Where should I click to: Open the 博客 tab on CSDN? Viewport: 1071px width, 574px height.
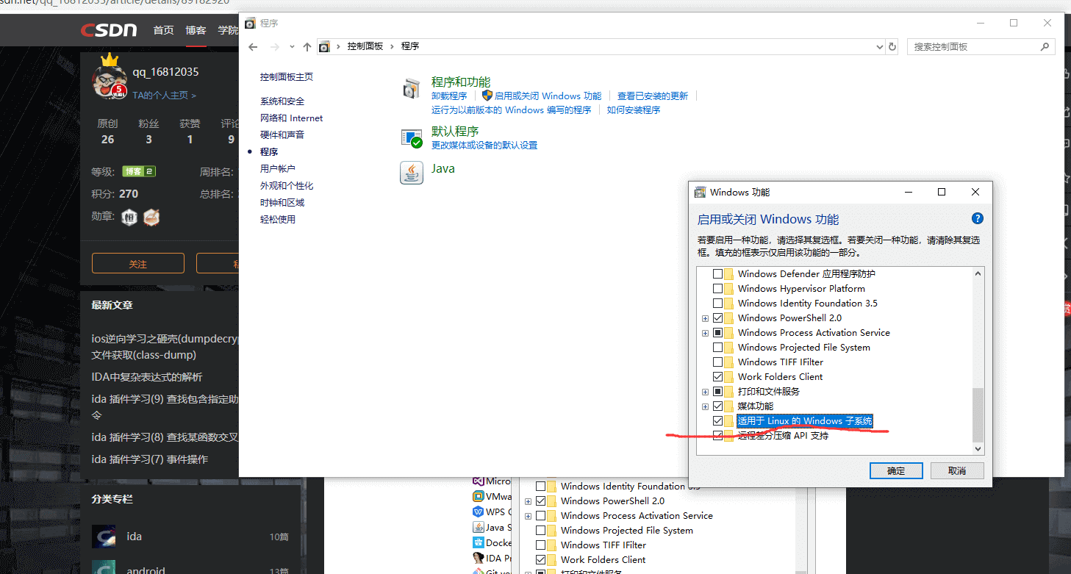click(x=196, y=30)
